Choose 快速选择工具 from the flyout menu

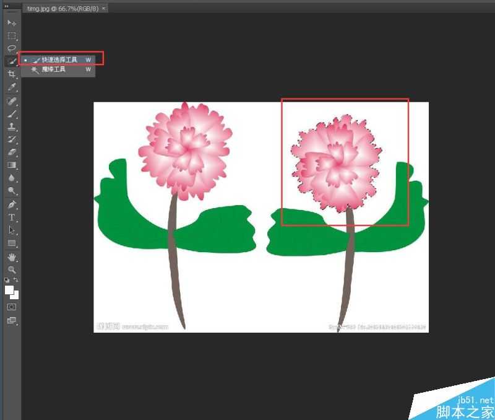coord(59,59)
